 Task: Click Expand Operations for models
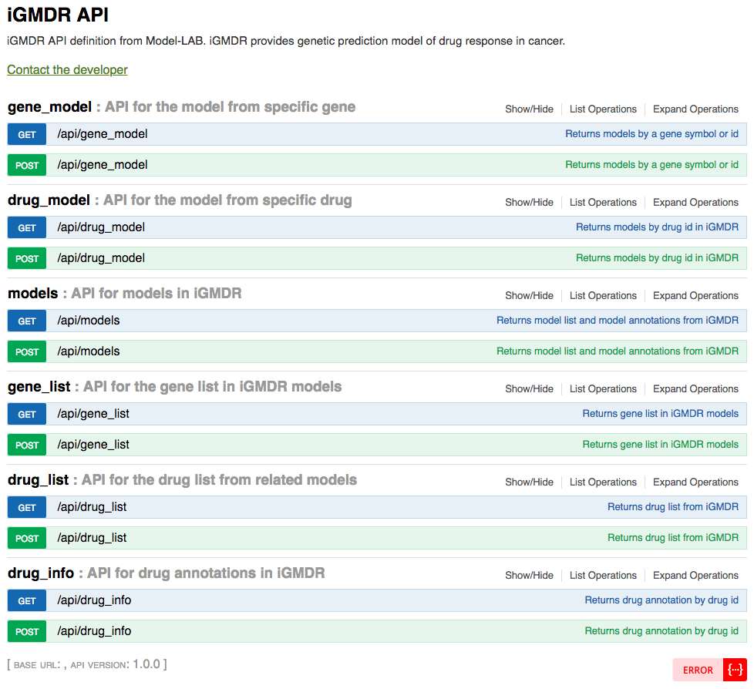pyautogui.click(x=695, y=296)
